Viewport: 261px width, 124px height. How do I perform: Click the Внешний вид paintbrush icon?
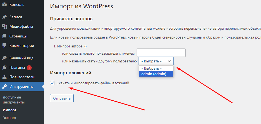(x=4, y=58)
